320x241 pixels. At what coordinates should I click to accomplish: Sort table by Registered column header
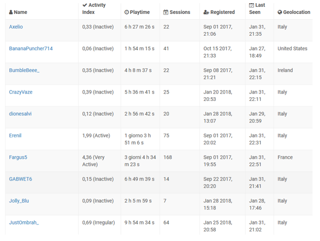pyautogui.click(x=219, y=12)
